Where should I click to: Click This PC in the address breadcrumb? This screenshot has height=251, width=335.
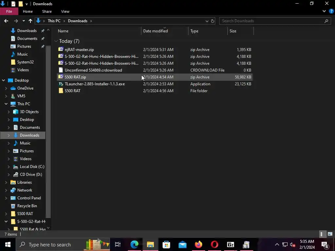pyautogui.click(x=54, y=21)
